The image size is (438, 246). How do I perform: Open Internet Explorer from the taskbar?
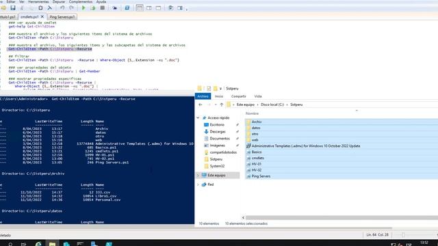click(x=38, y=244)
